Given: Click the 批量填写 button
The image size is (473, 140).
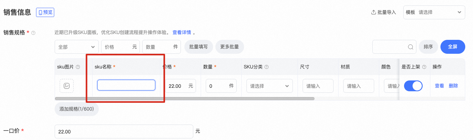Looking at the screenshot, I should pyautogui.click(x=198, y=47).
